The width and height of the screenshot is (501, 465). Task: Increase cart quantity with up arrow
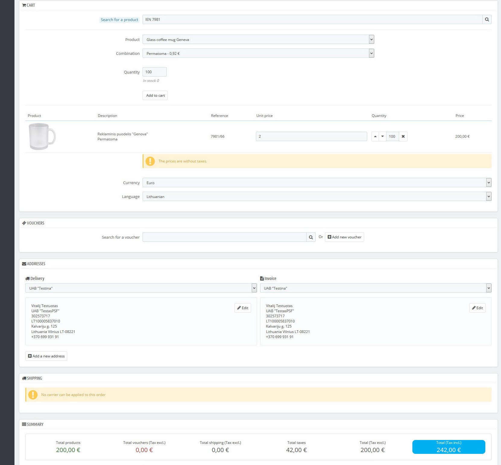click(x=375, y=137)
